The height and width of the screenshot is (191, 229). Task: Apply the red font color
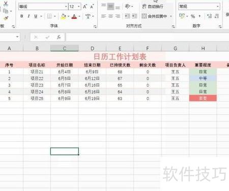(74, 16)
